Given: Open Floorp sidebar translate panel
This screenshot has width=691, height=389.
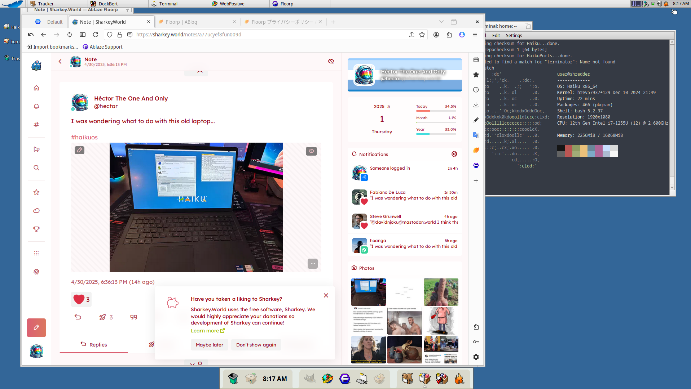Looking at the screenshot, I should point(476,135).
